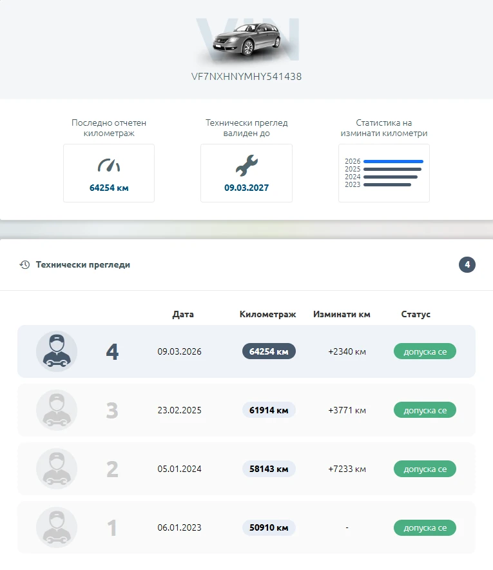The image size is (493, 570).
Task: Click the 'Технически преглед валиден до' label
Action: 247,128
